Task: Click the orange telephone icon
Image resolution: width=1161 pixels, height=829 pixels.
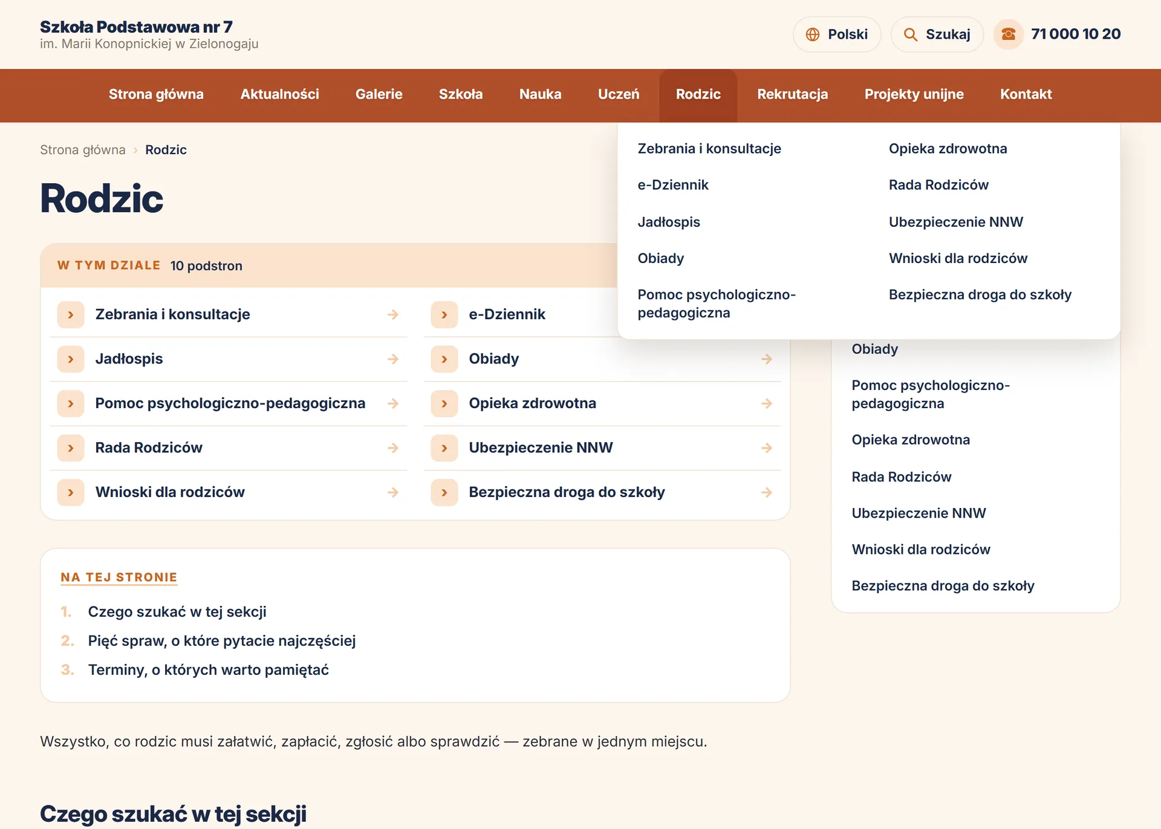Action: [1008, 34]
